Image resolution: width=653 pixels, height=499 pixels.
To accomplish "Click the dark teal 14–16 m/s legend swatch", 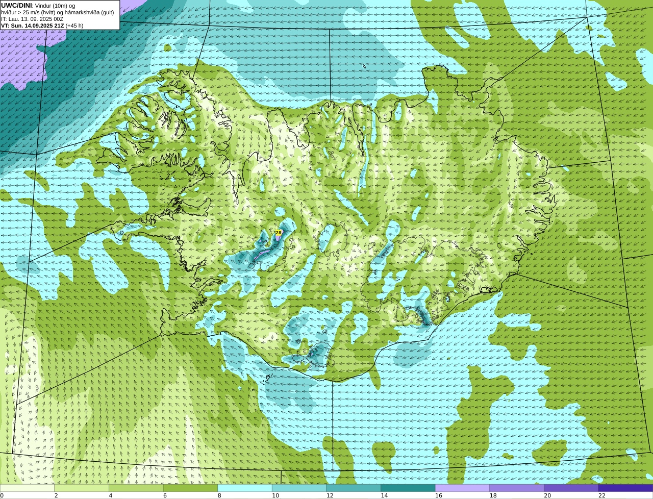I will click(x=408, y=488).
